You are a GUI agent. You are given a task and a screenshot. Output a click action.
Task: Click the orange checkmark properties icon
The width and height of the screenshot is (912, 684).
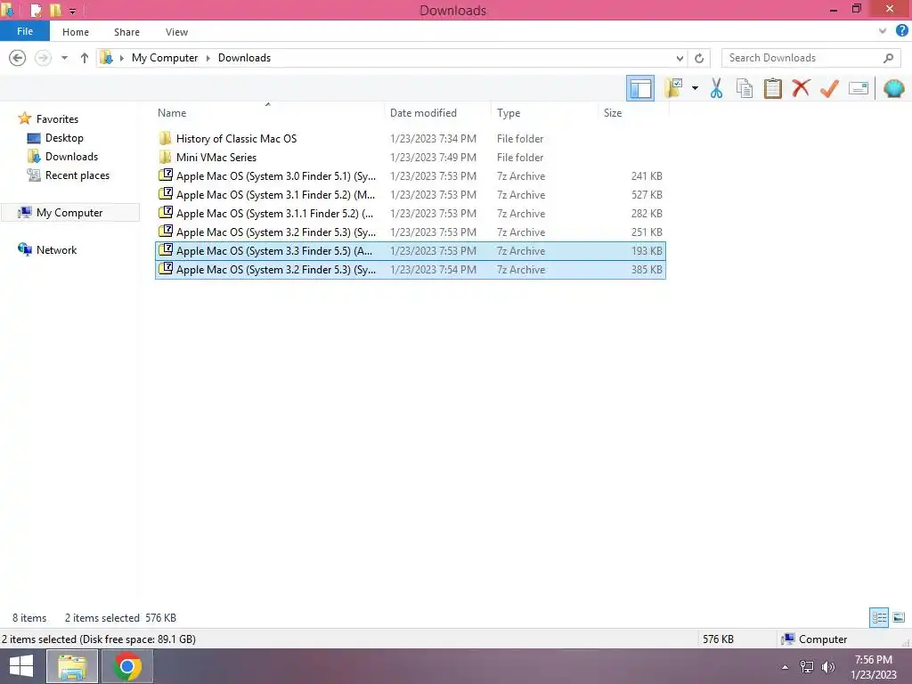[829, 88]
